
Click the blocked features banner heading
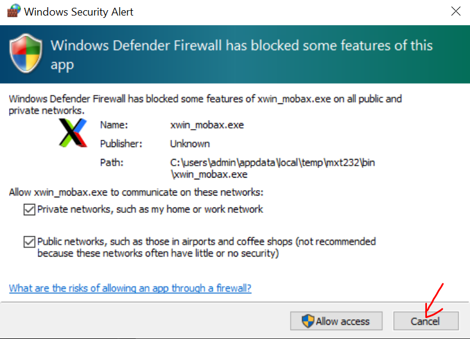[242, 54]
